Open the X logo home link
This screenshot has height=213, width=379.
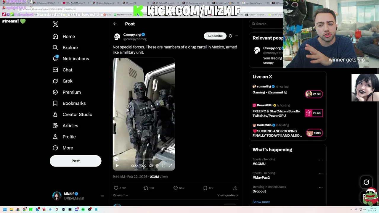pyautogui.click(x=55, y=24)
